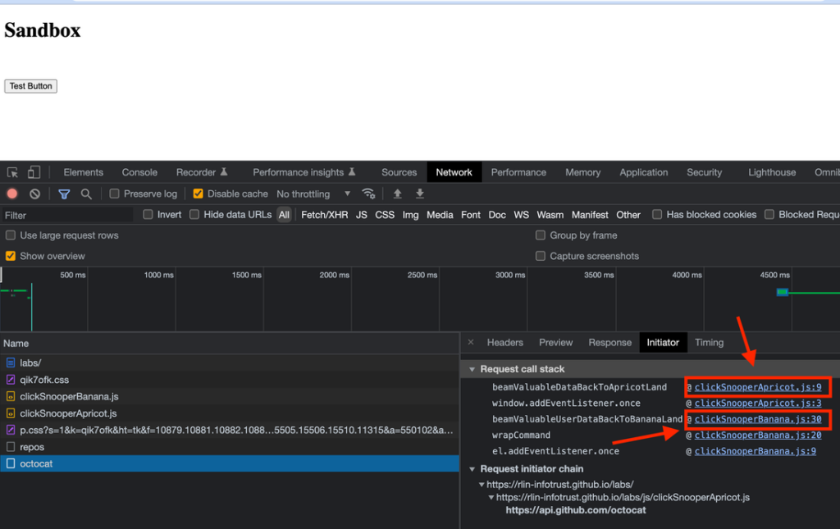Export HAR file download icon
Viewport: 840px width, 529px height.
(420, 194)
